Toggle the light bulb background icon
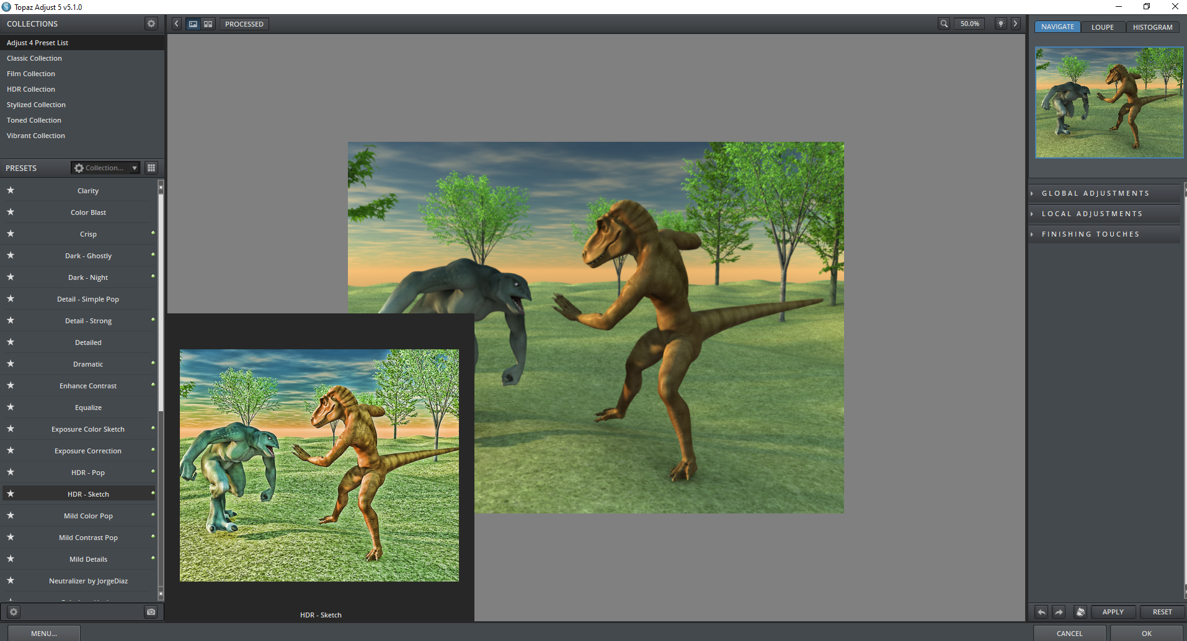Image resolution: width=1187 pixels, height=641 pixels. coord(1001,24)
